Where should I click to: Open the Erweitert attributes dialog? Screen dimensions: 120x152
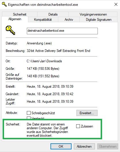point(87,113)
